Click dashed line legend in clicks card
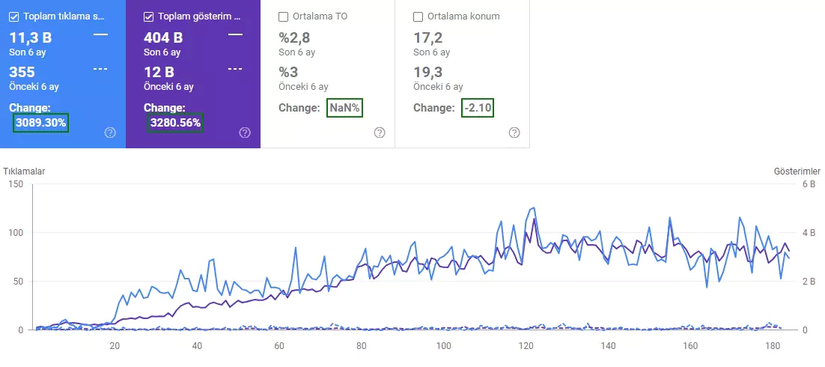Screen dimensions: 825x367 coord(100,68)
